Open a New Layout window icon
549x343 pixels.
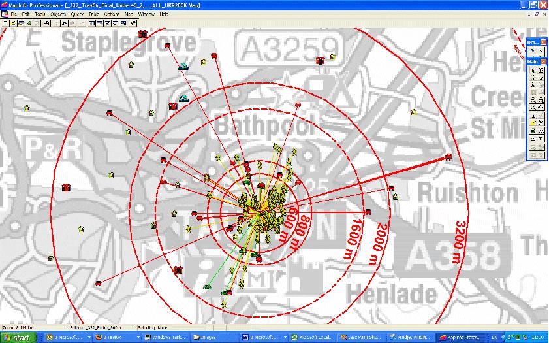point(115,23)
